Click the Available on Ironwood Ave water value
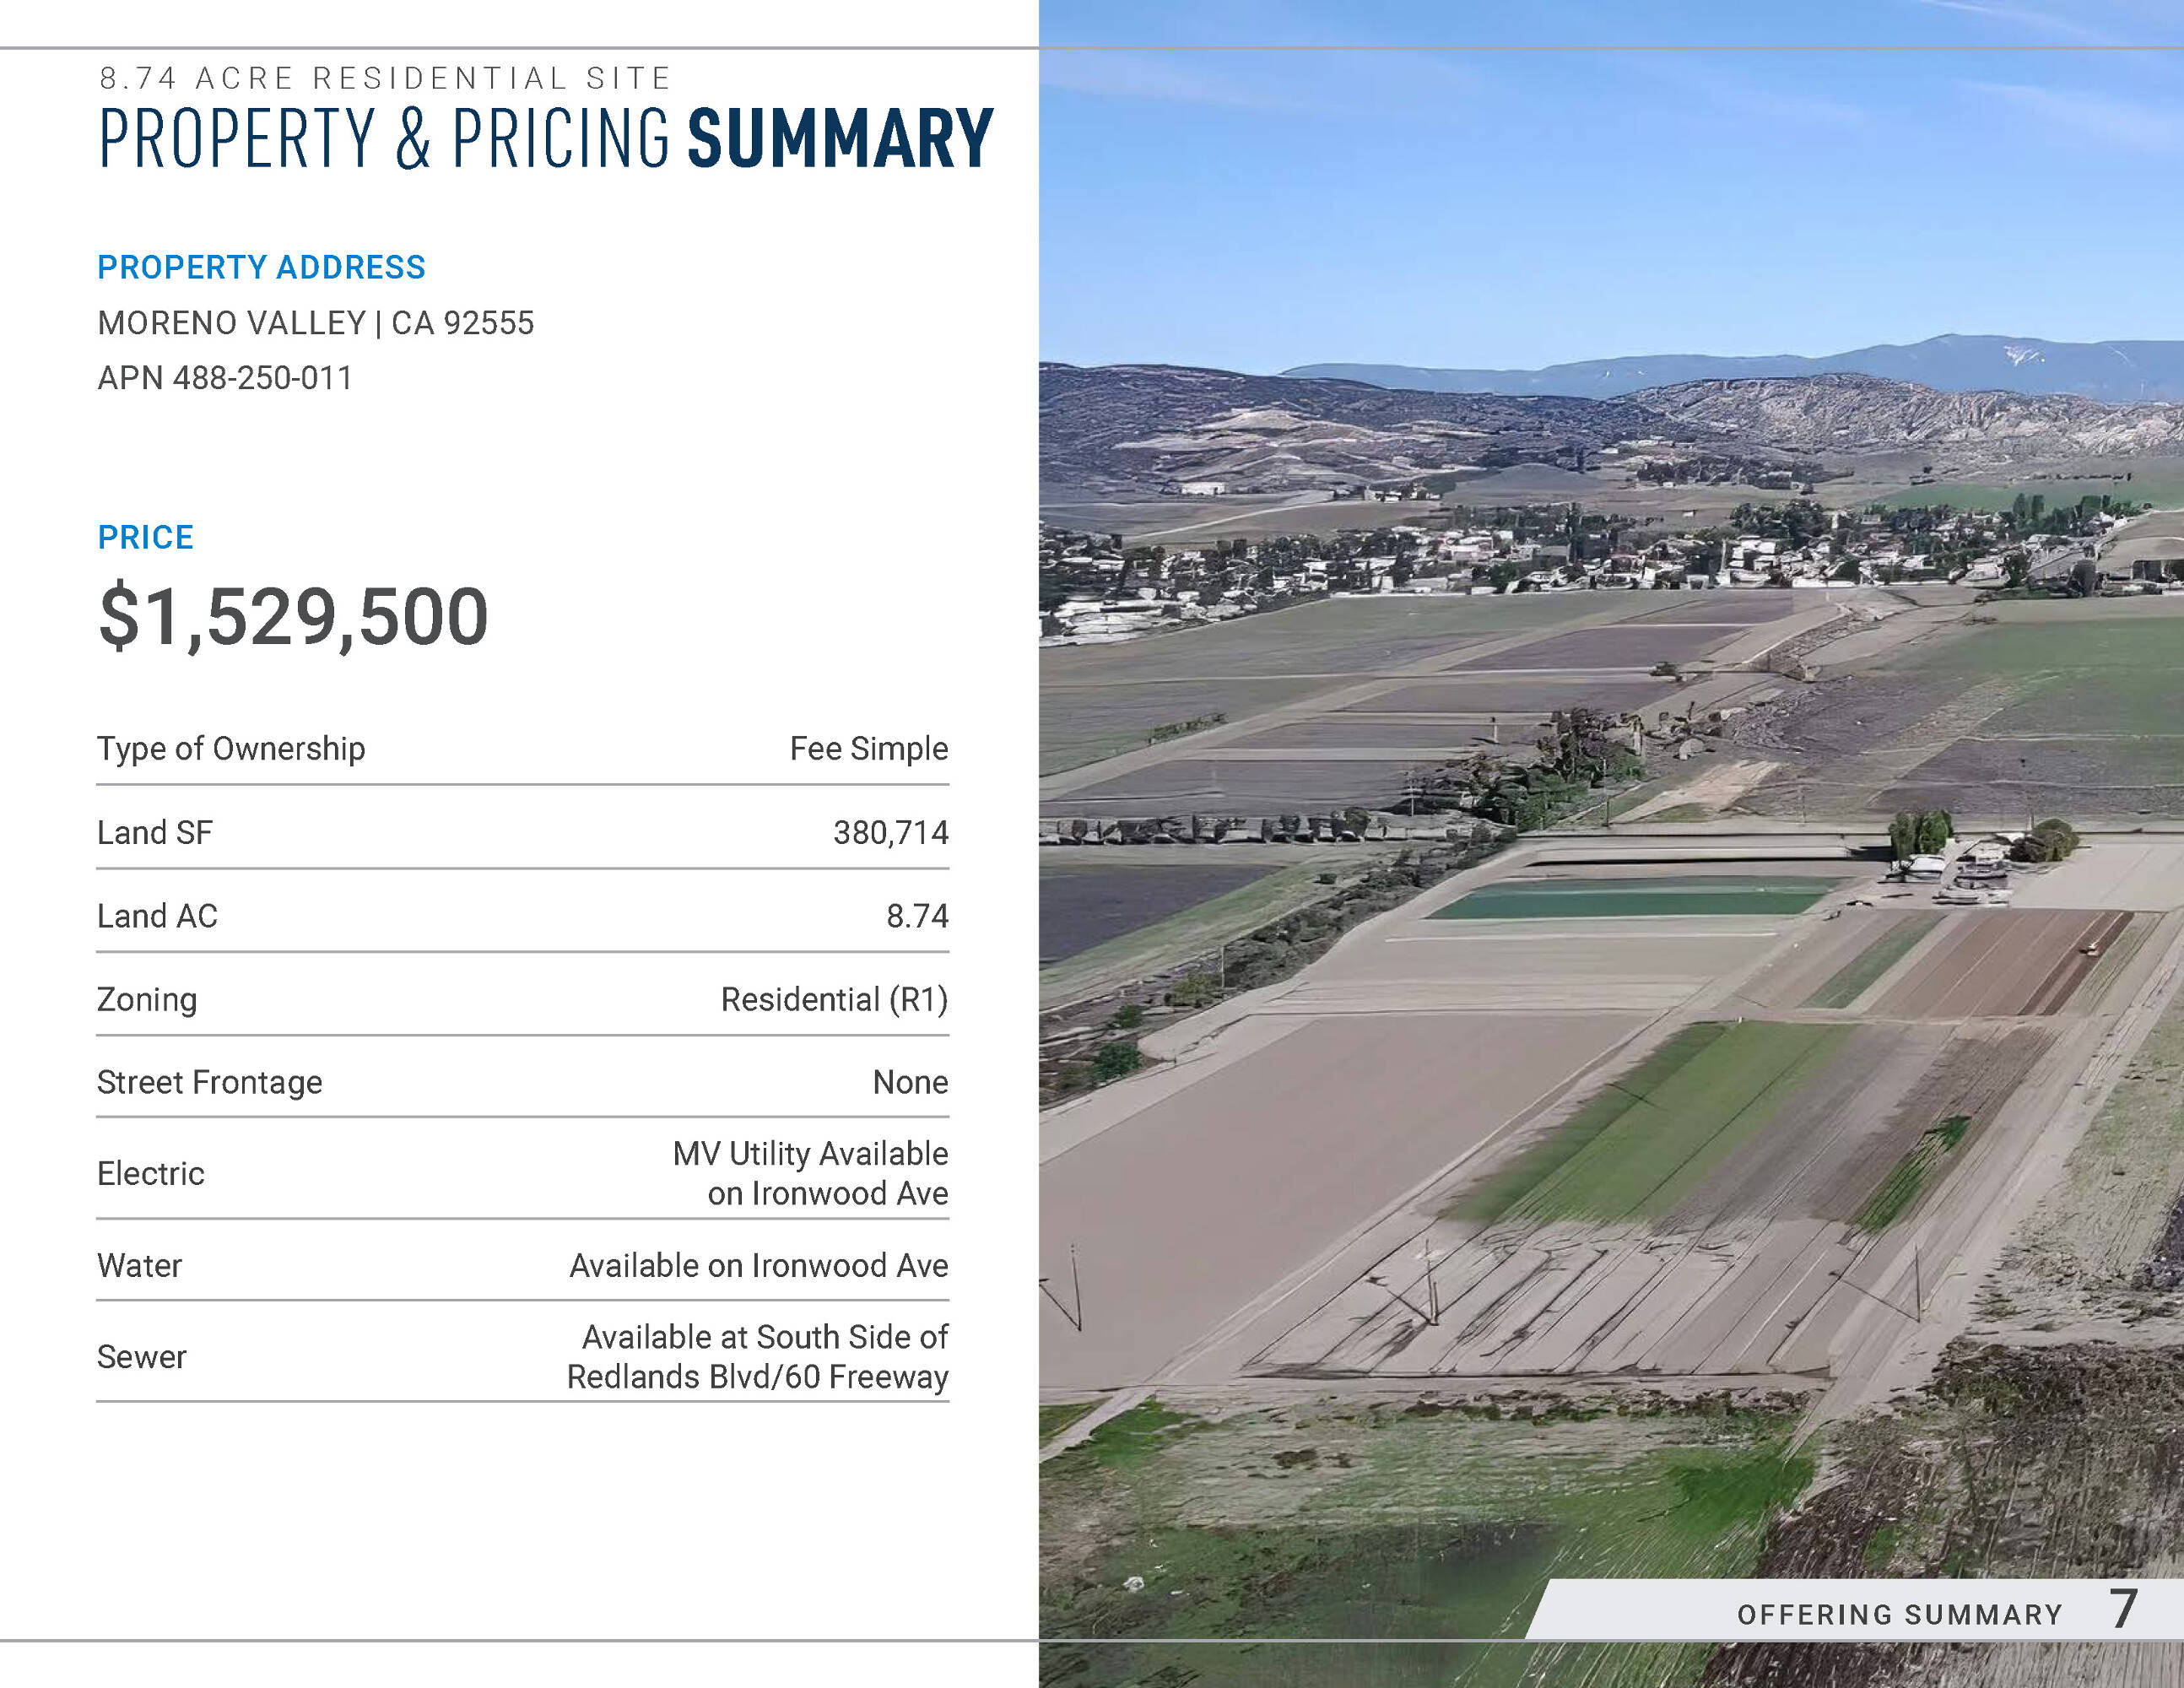Screen dimensions: 2184x1688 758,1265
